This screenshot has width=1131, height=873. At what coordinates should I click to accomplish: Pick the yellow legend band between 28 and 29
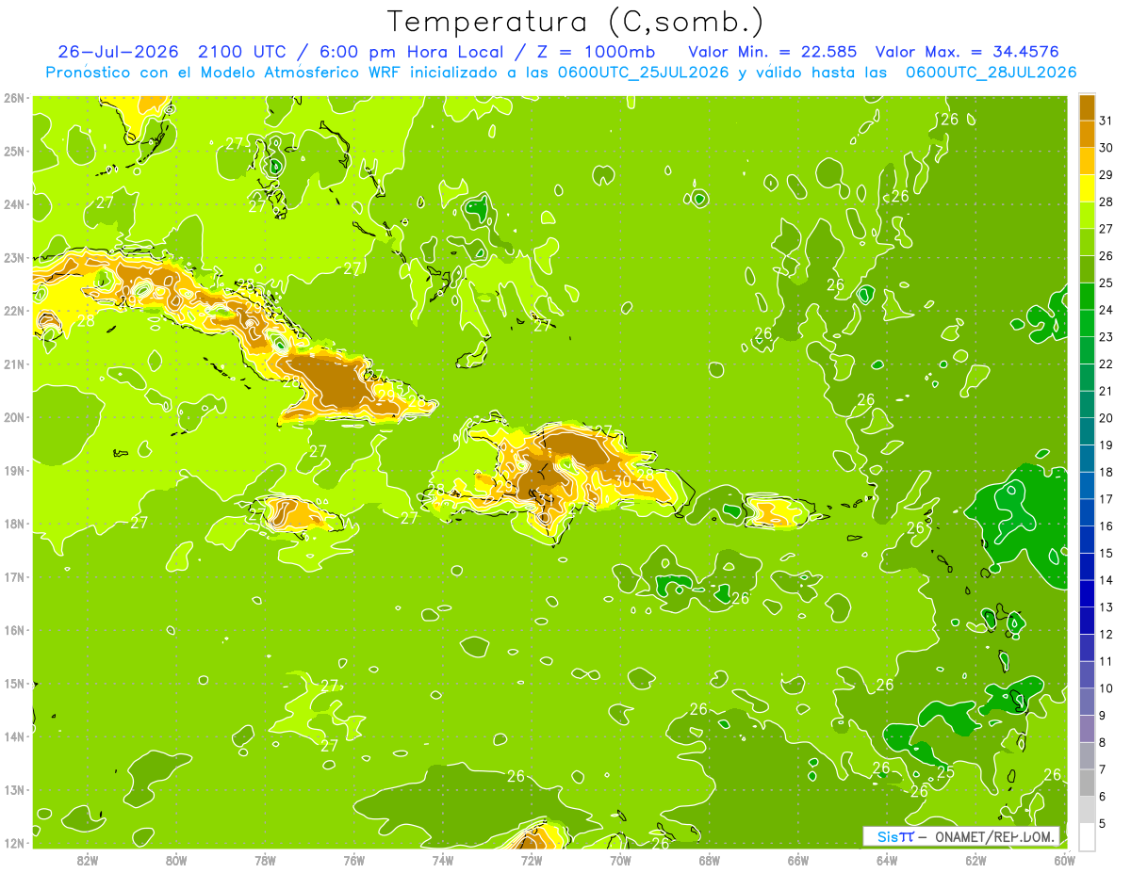[1086, 187]
